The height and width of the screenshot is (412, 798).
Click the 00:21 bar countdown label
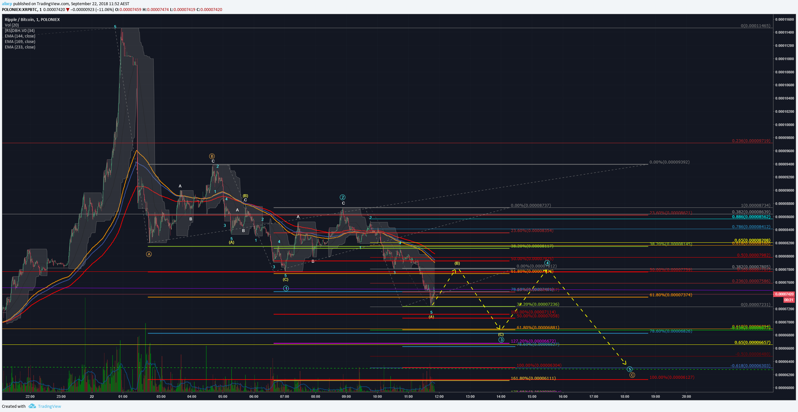click(789, 300)
